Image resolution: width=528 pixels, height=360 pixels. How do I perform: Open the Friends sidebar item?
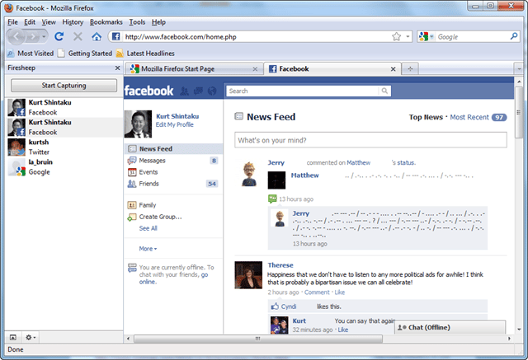click(173, 184)
